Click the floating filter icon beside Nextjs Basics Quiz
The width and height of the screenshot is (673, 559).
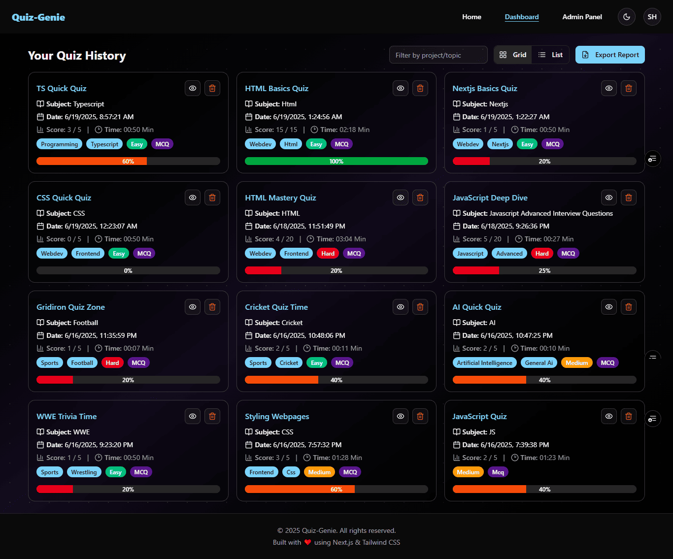[652, 159]
